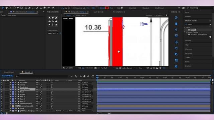Open the 1 View layout dropdown
214x120 pixels.
[141, 68]
